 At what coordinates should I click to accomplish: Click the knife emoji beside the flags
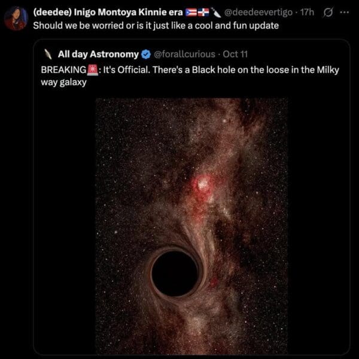coord(215,13)
